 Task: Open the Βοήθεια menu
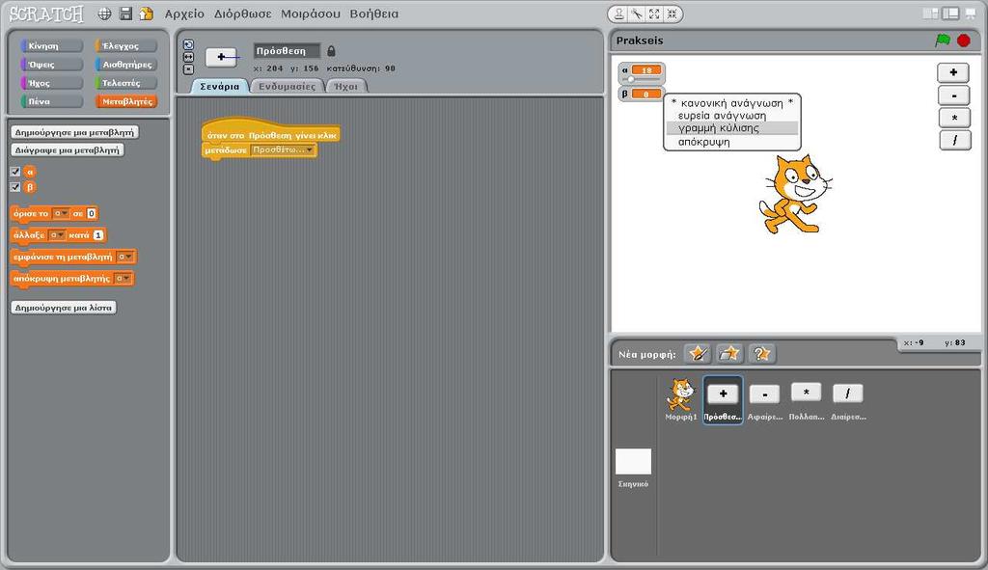pyautogui.click(x=373, y=14)
